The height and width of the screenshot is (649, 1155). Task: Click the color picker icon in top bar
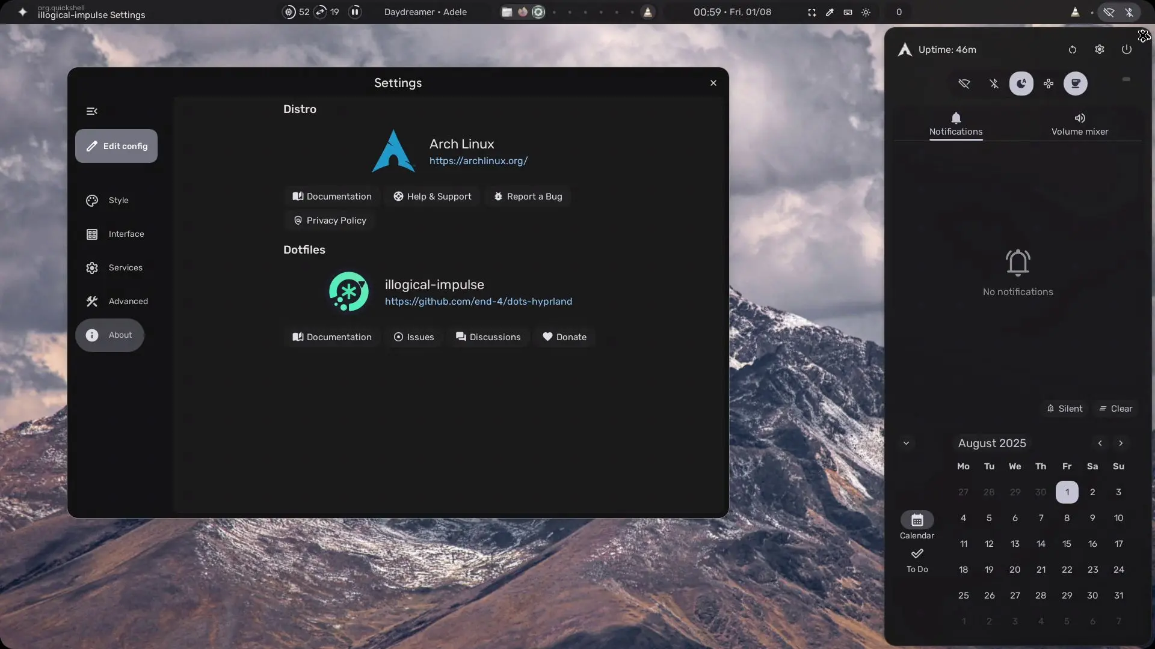pyautogui.click(x=830, y=12)
